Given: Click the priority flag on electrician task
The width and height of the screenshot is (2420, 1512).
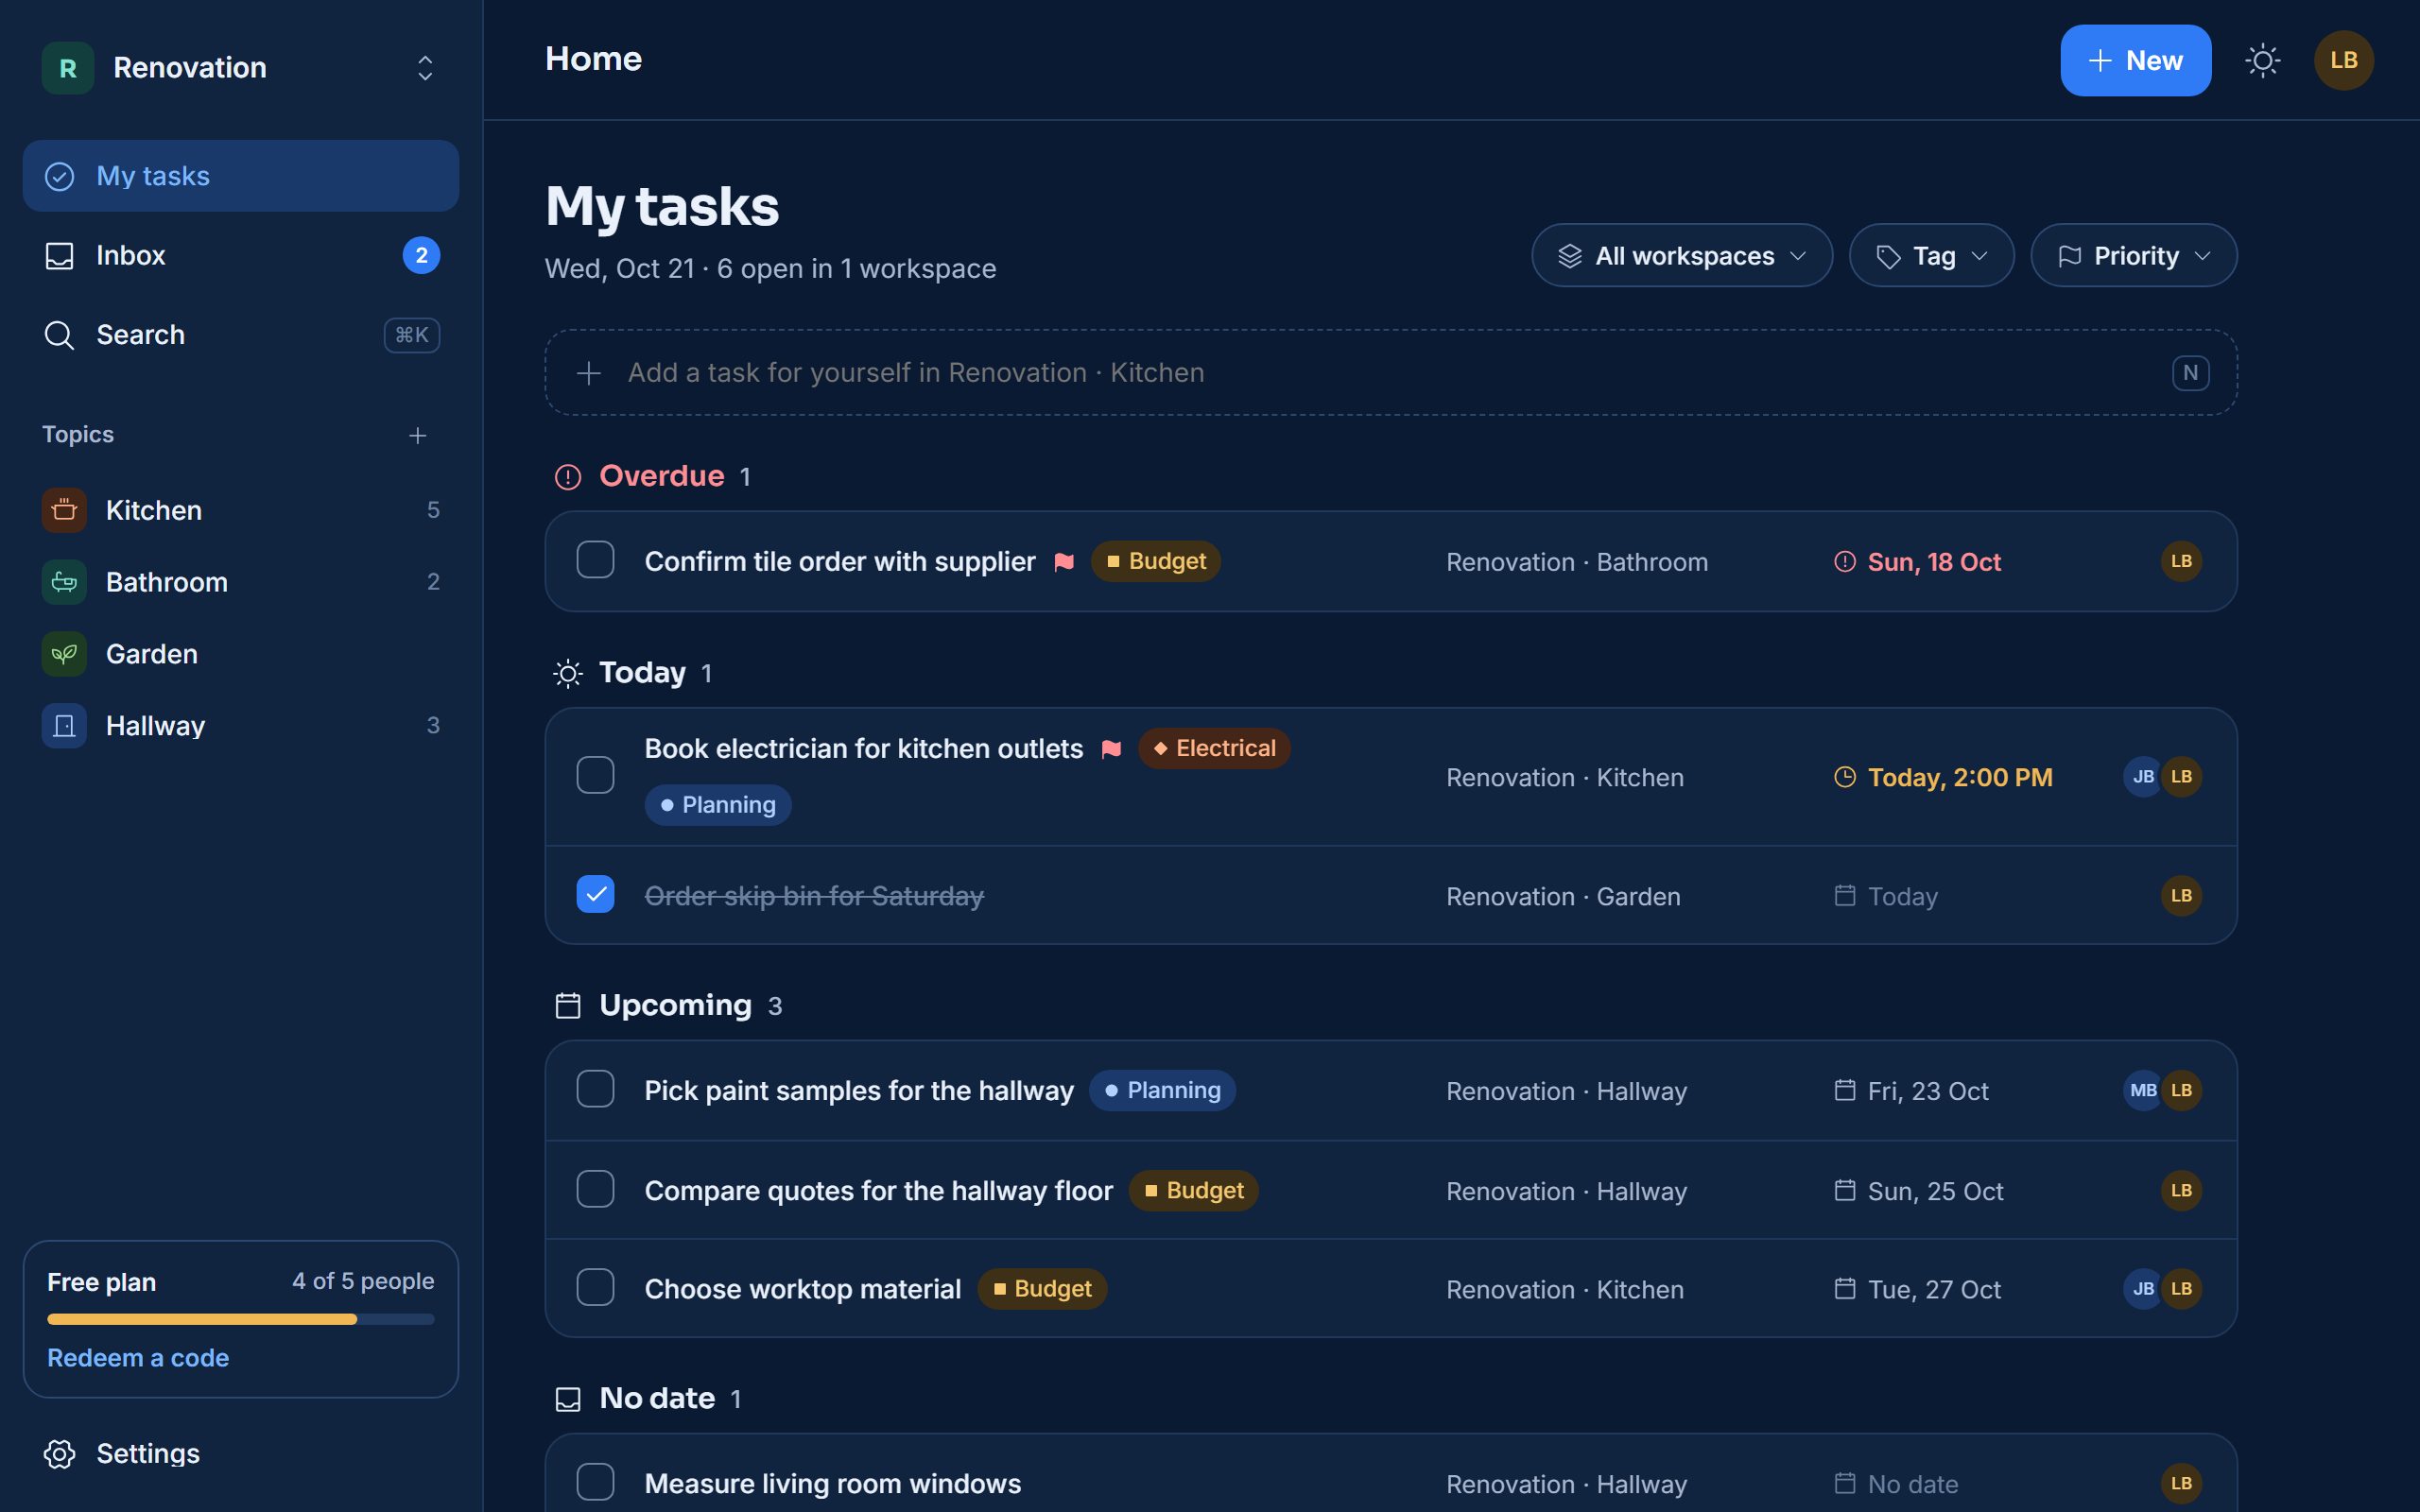Looking at the screenshot, I should pos(1111,749).
